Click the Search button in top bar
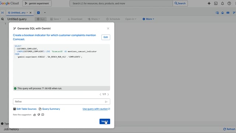Screen dimensions: 236x133 180,3
